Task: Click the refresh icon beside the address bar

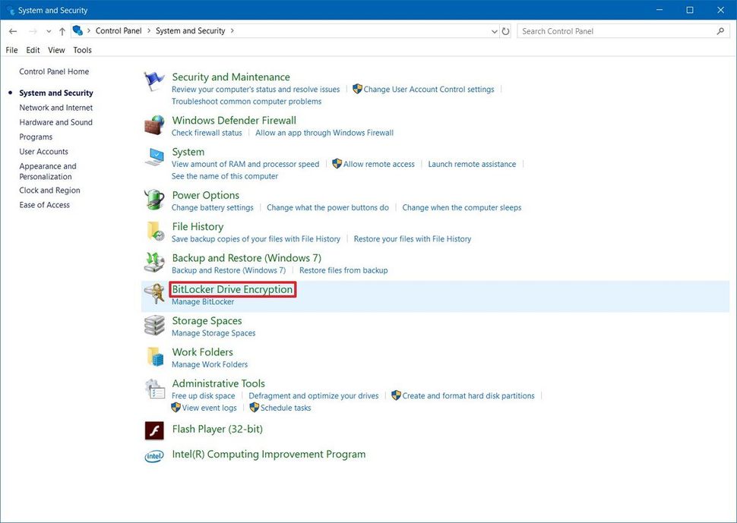Action: [506, 30]
